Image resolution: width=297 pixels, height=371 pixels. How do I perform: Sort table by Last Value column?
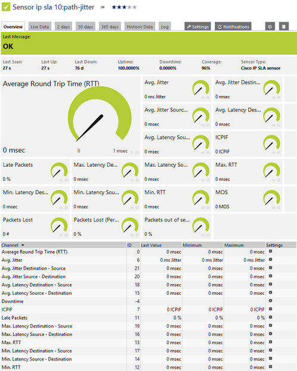(x=151, y=245)
